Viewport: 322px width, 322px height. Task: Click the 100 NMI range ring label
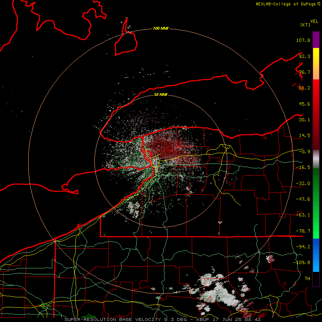[161, 28]
